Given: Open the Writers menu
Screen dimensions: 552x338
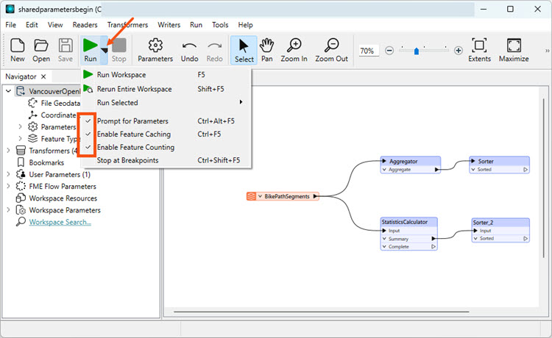Looking at the screenshot, I should (x=169, y=25).
